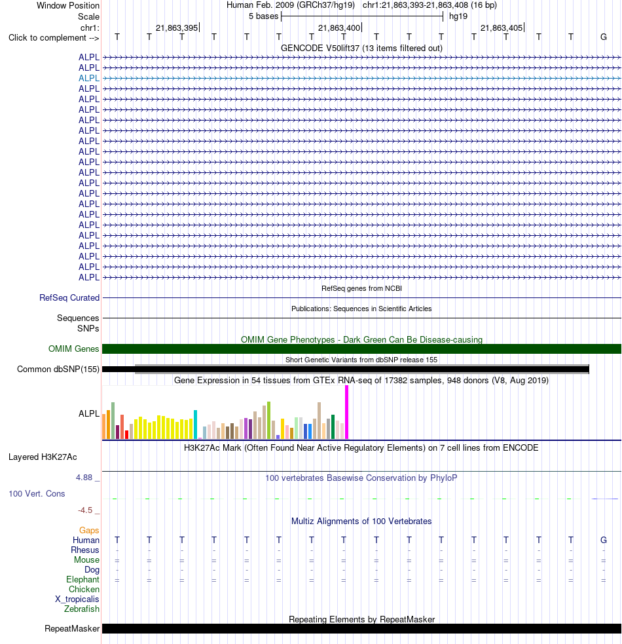The width and height of the screenshot is (622, 644).
Task: Open 'Publications: Sequences in Scientific Articles' title
Action: tap(361, 309)
